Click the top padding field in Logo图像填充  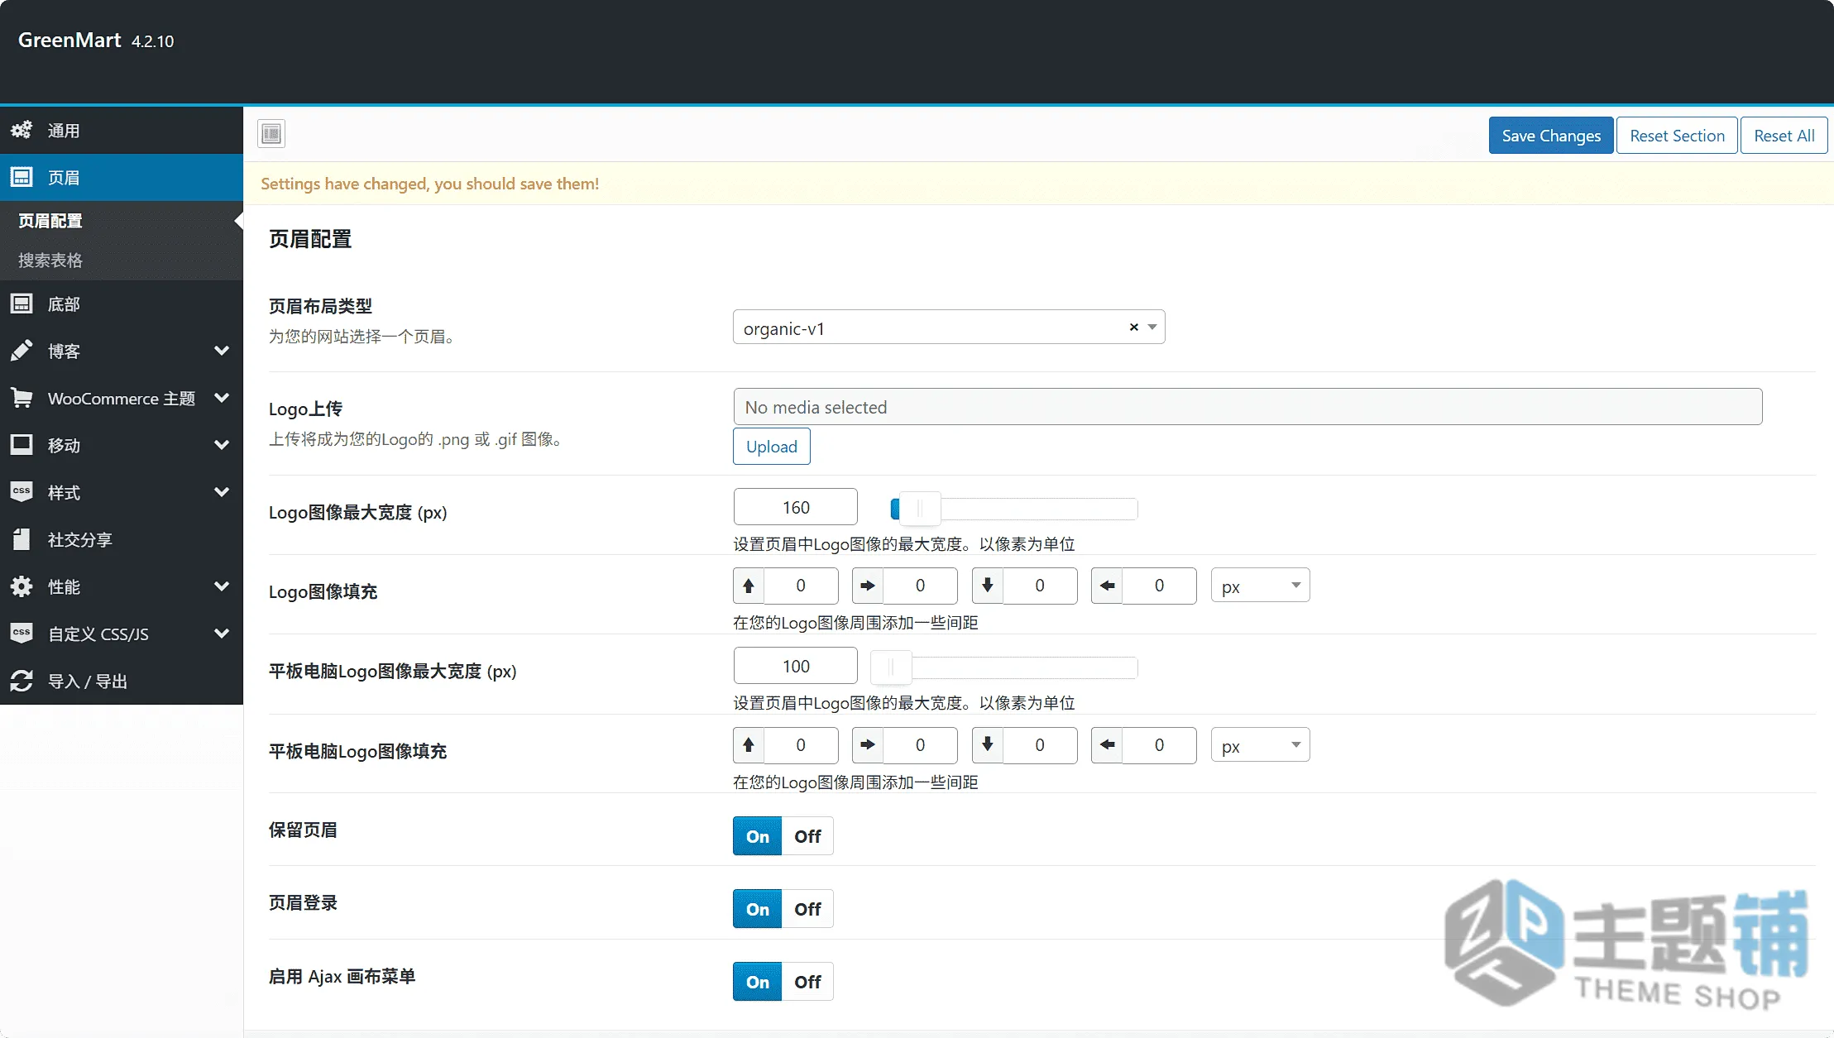[801, 586]
